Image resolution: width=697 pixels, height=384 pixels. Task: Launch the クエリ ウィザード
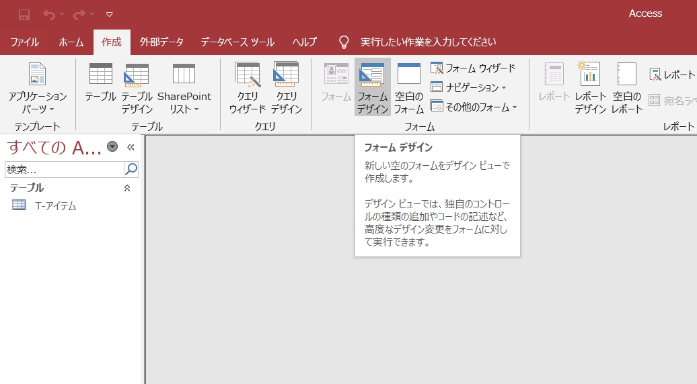click(247, 88)
